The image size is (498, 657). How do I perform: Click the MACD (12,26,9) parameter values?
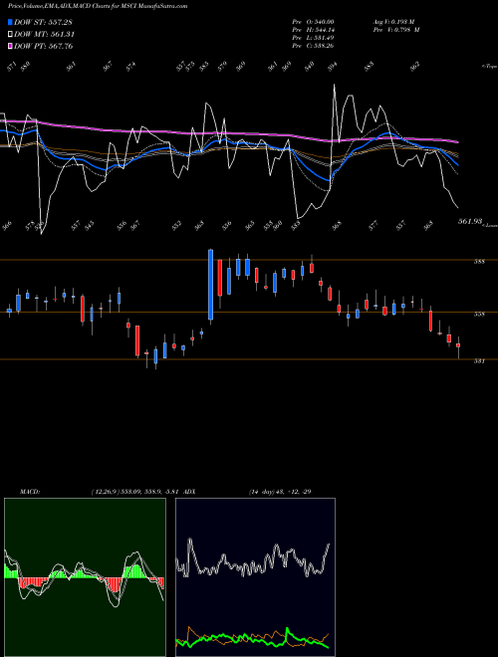[135, 492]
